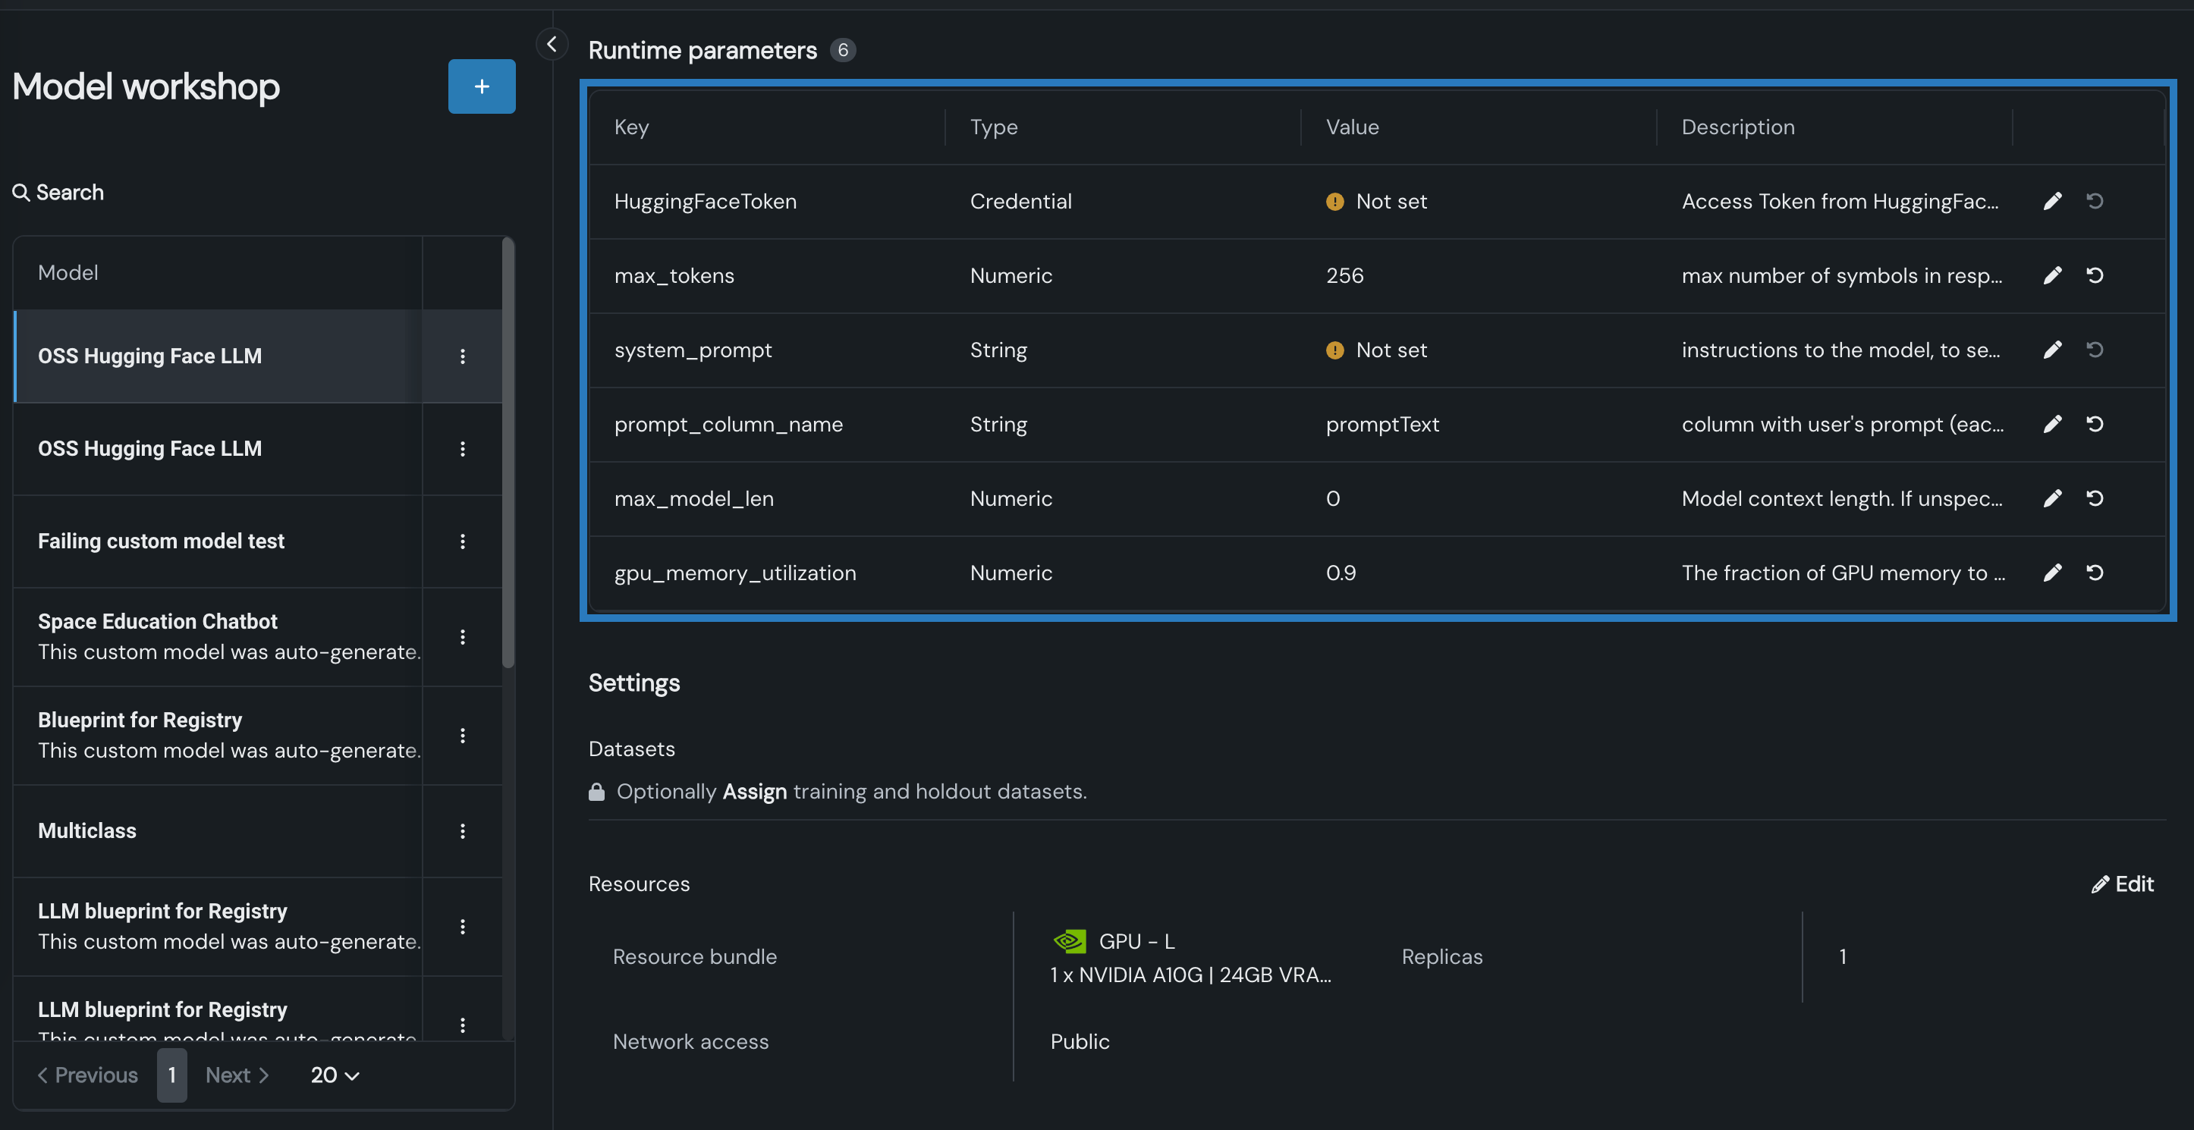
Task: Click the plus button to add model
Action: point(481,86)
